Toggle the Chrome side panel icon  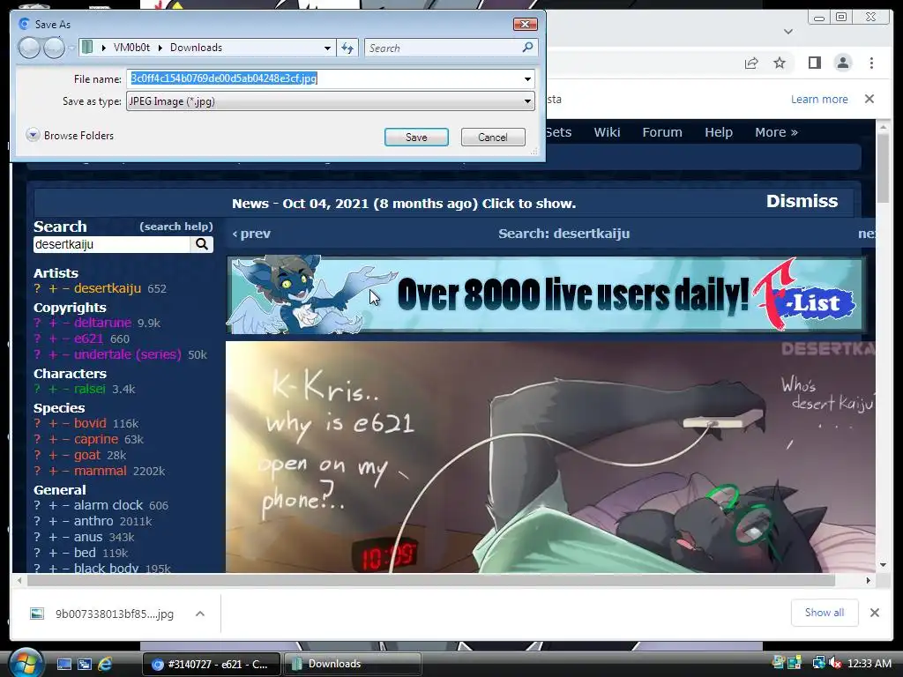point(814,63)
